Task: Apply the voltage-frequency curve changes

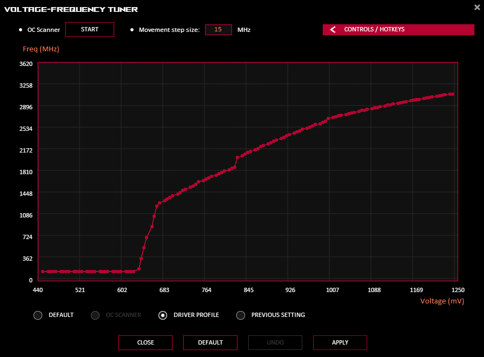Action: pos(340,342)
